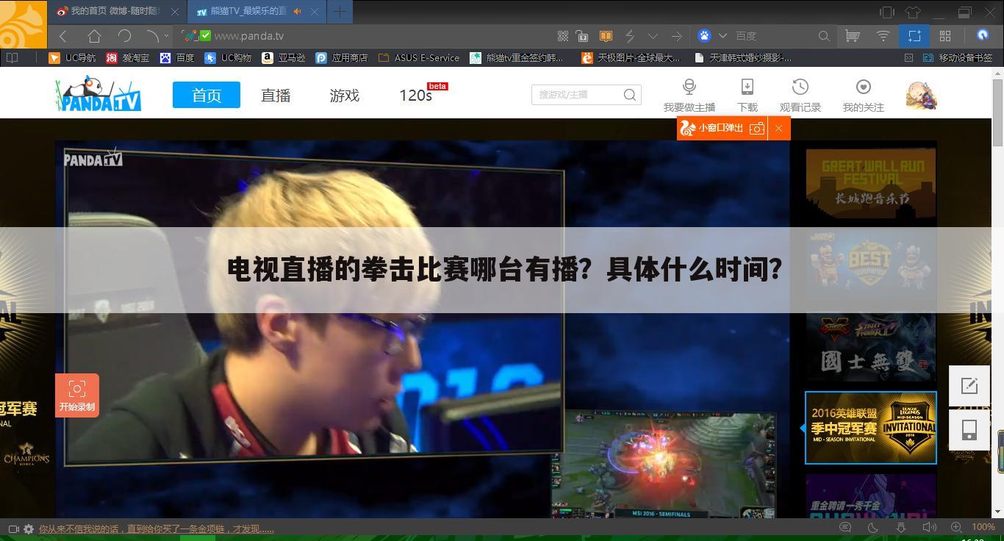Open the 移动设备书签 folder
The image size is (1004, 541).
pos(958,57)
